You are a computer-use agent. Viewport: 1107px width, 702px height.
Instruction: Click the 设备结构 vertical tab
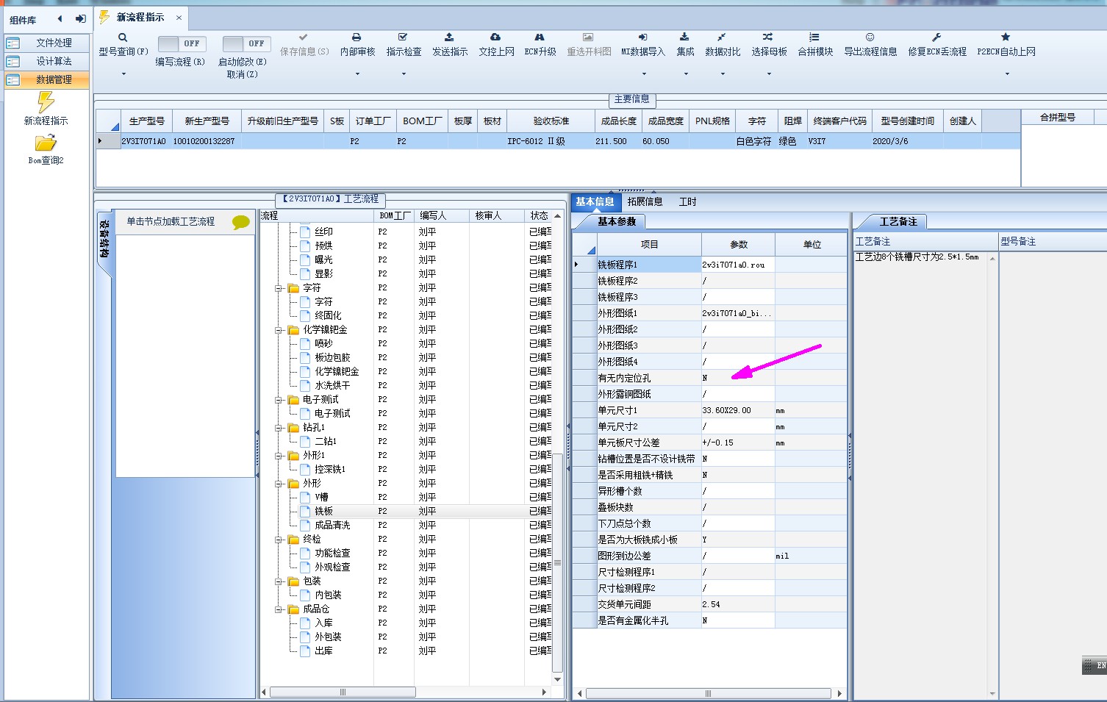104,240
